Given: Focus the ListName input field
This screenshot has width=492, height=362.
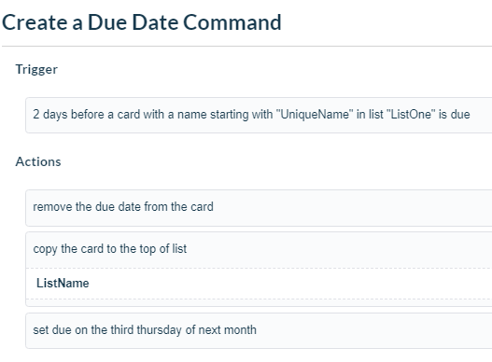Looking at the screenshot, I should [259, 284].
